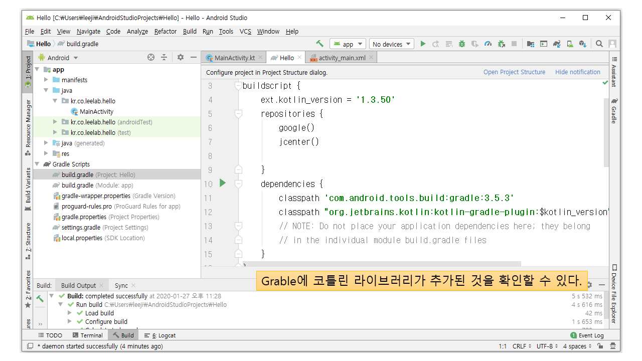Switch to the MainActivity.kt tab
Viewport: 642px width, 361px height.
click(x=234, y=58)
